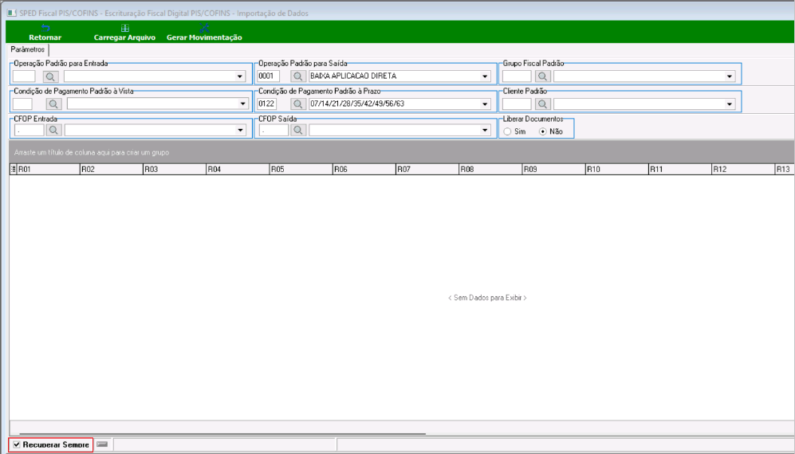Click the Retornar toolbar button

(45, 33)
